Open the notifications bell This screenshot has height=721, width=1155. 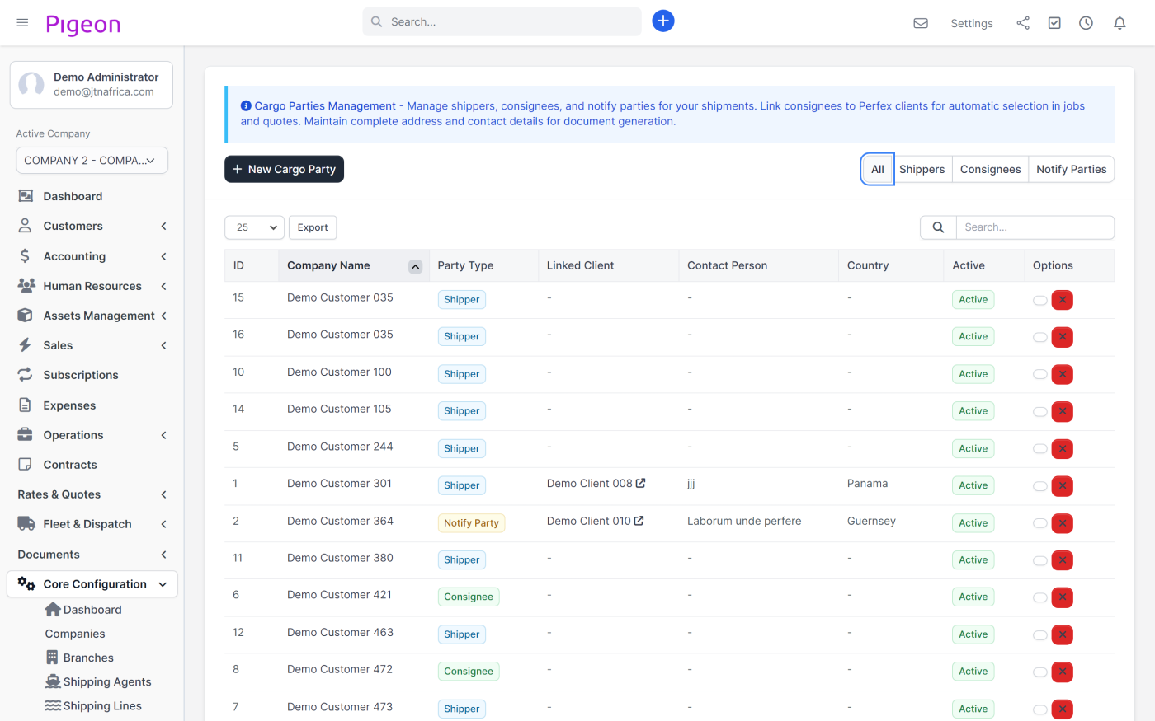pos(1120,23)
